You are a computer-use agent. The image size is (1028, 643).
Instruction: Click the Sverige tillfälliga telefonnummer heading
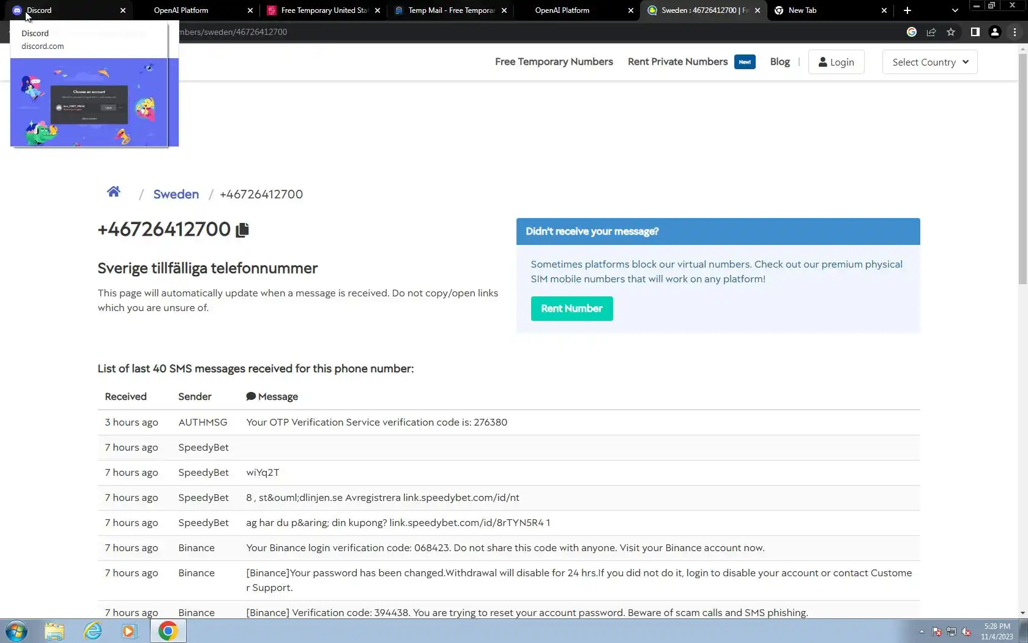point(207,268)
